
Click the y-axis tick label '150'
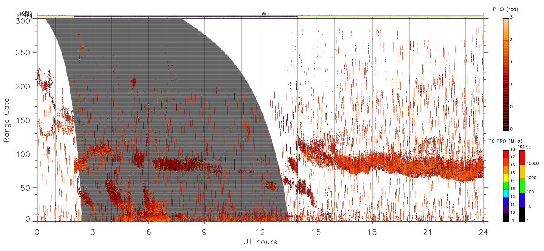23,120
